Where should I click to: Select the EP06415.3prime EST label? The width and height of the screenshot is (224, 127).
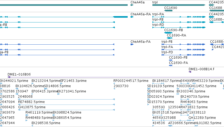44,91
